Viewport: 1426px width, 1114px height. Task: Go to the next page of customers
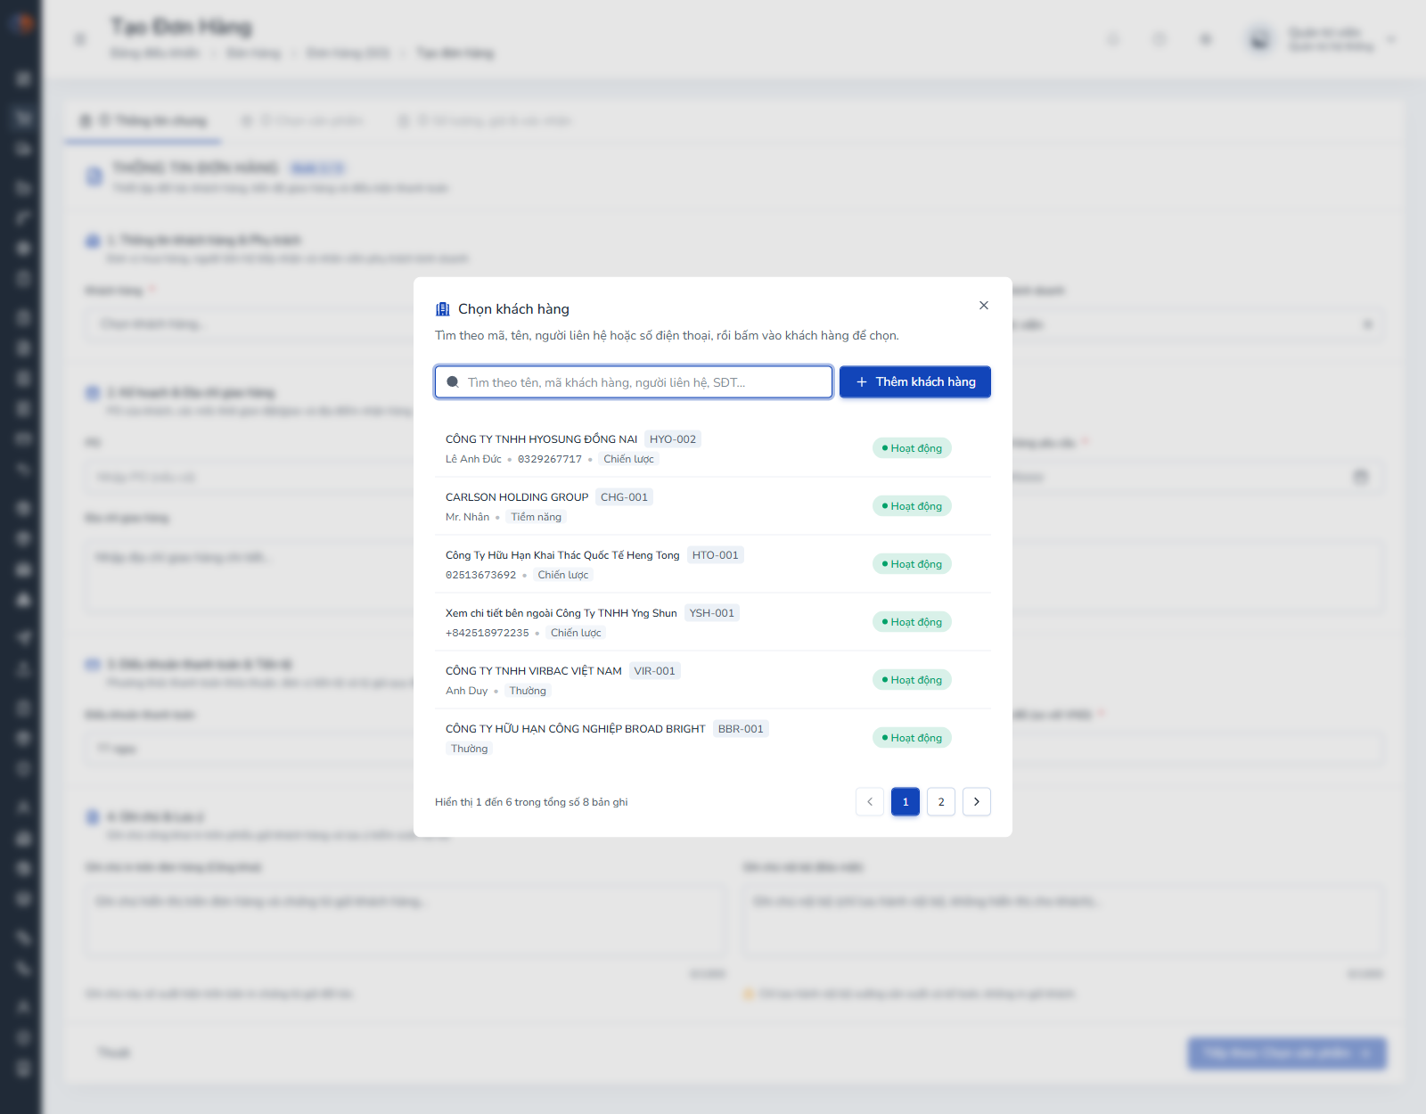click(977, 802)
